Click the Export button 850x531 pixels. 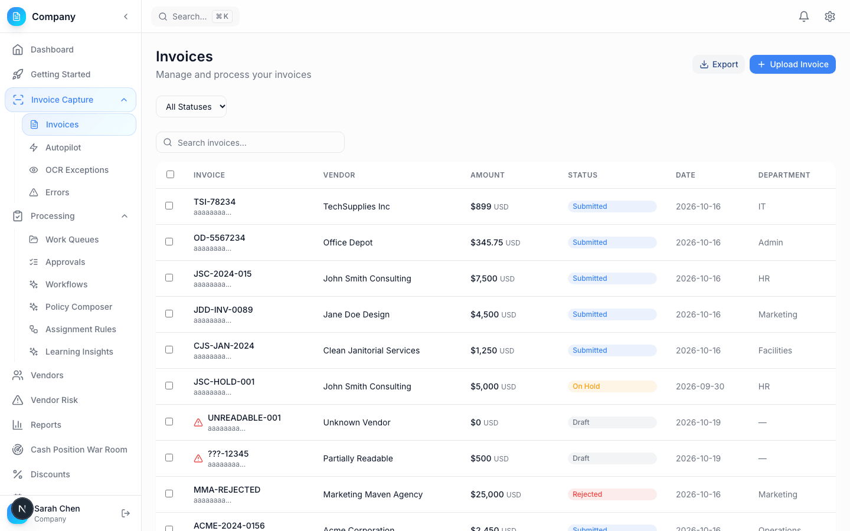coord(718,64)
